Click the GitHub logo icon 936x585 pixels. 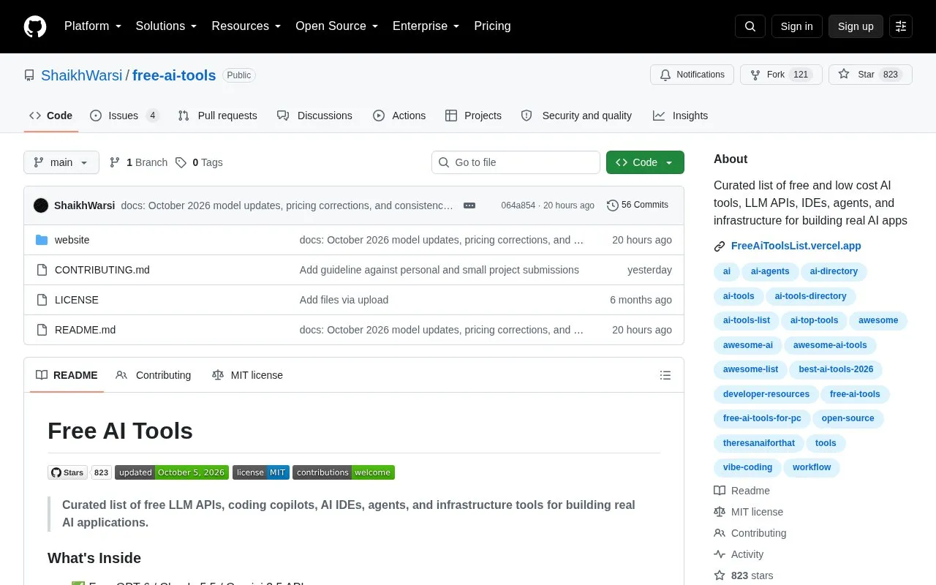point(35,26)
